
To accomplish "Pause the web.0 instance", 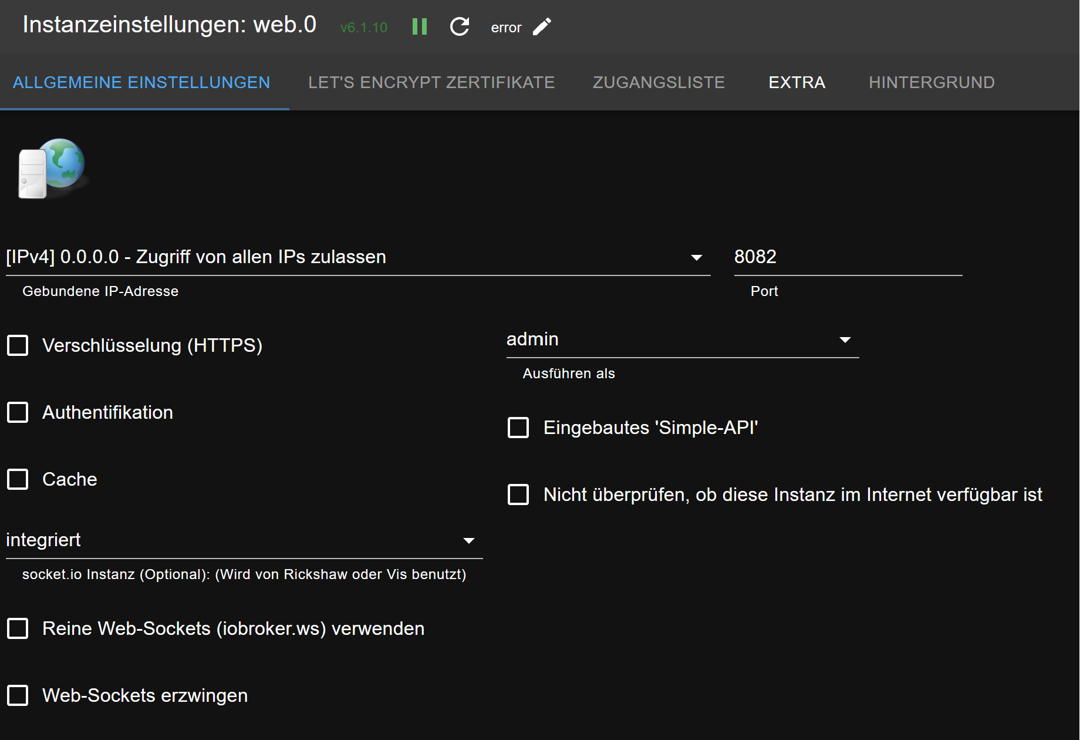I will pos(420,27).
